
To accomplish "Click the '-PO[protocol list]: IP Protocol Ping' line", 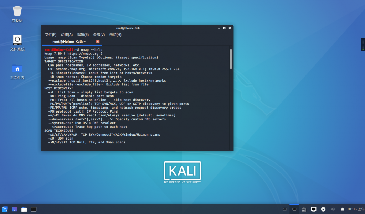I will pyautogui.click(x=83, y=111).
